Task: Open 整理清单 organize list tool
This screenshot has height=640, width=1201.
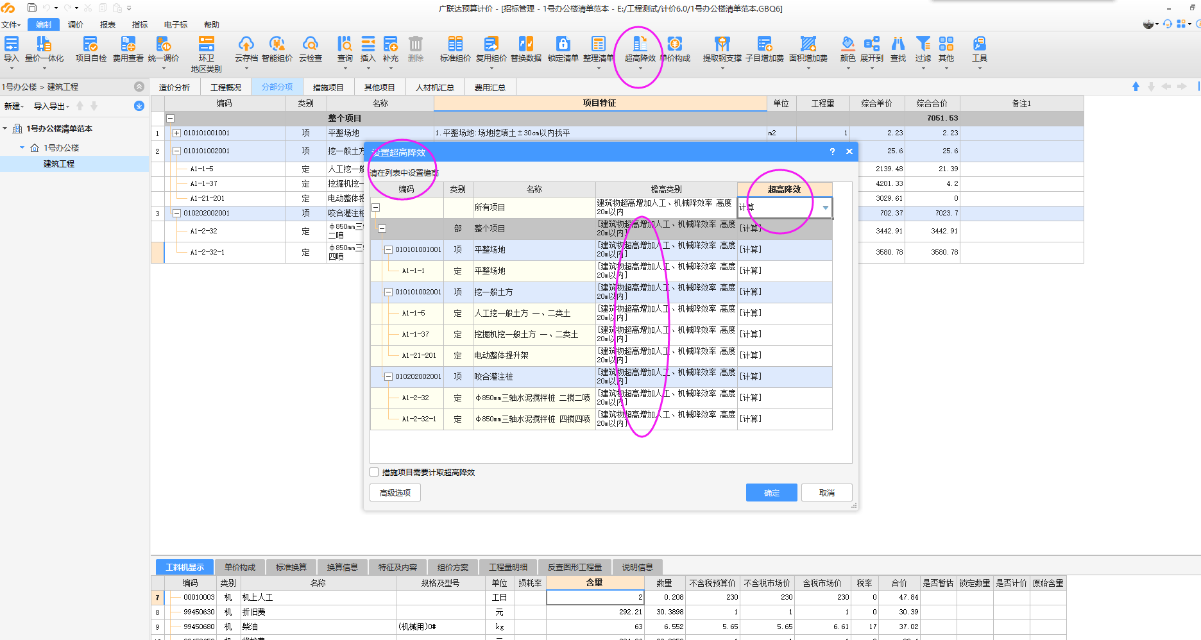Action: 599,49
